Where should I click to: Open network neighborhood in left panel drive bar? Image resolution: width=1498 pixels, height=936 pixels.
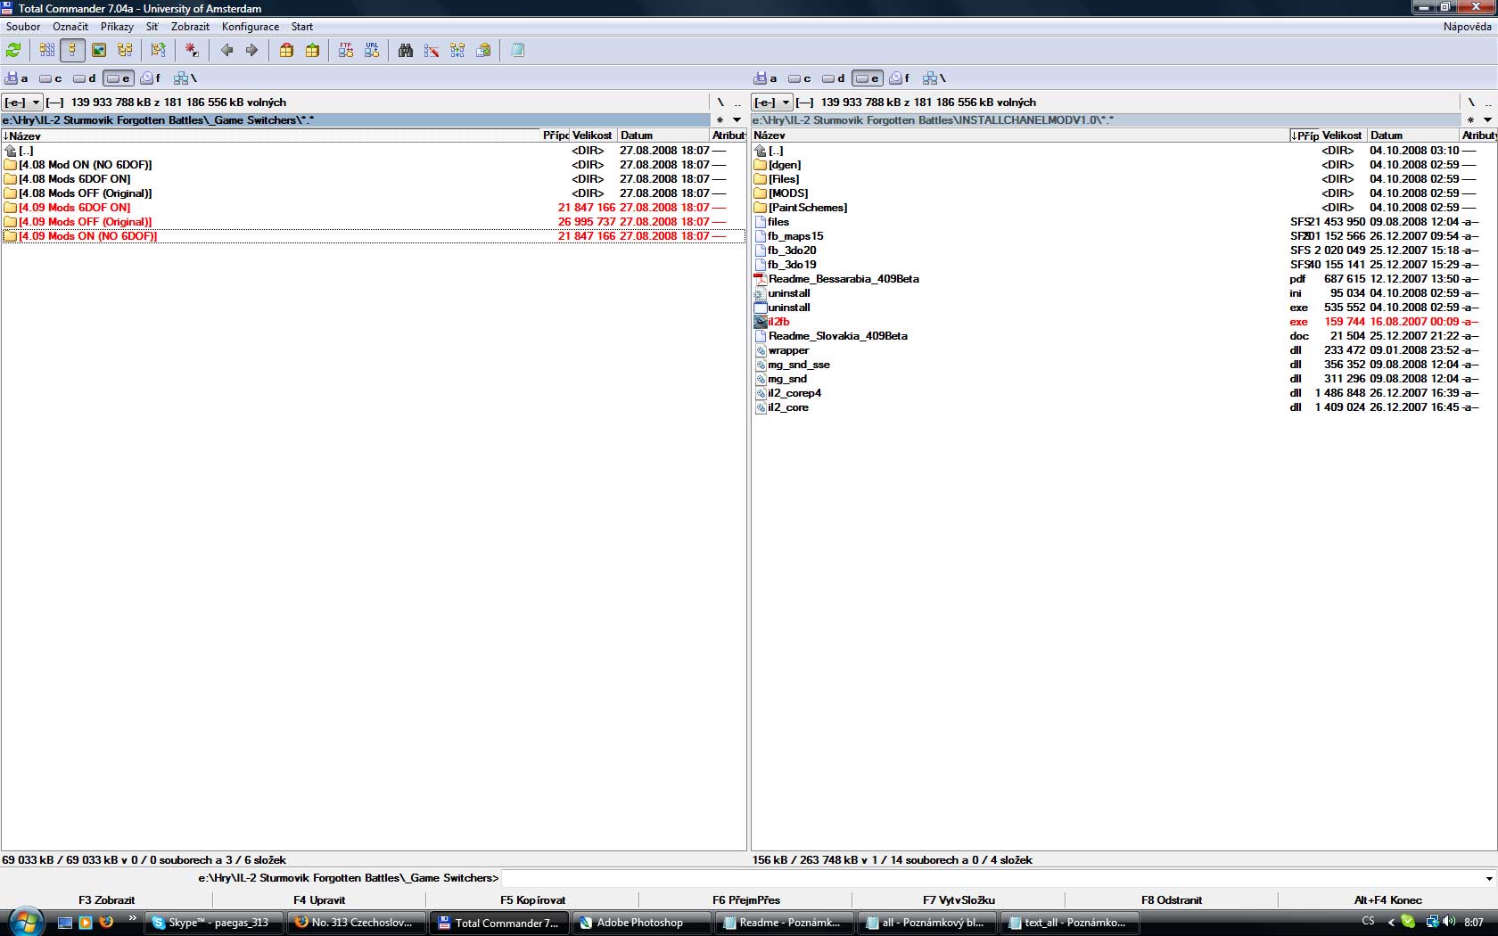click(185, 78)
